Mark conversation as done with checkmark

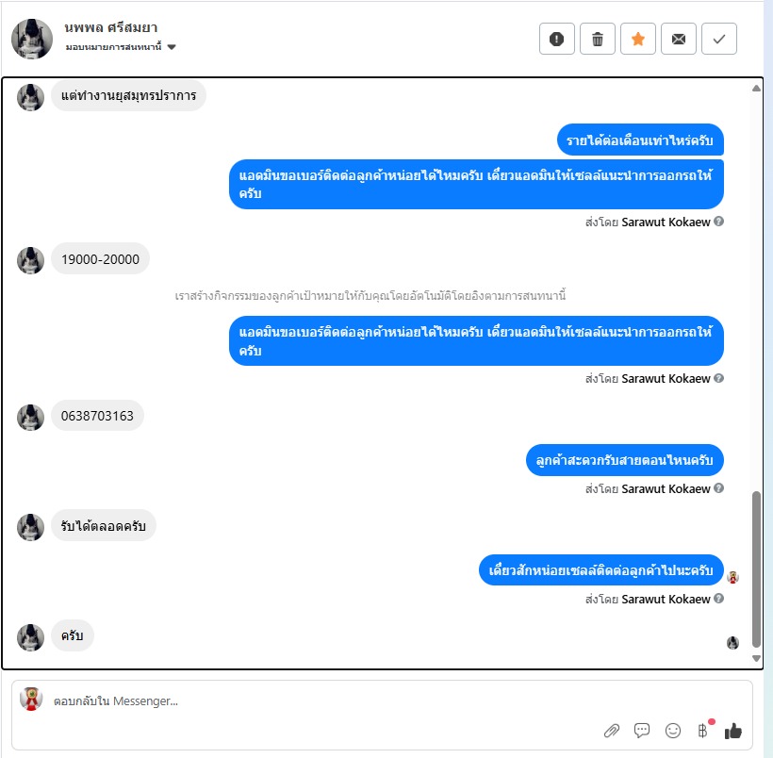point(718,39)
